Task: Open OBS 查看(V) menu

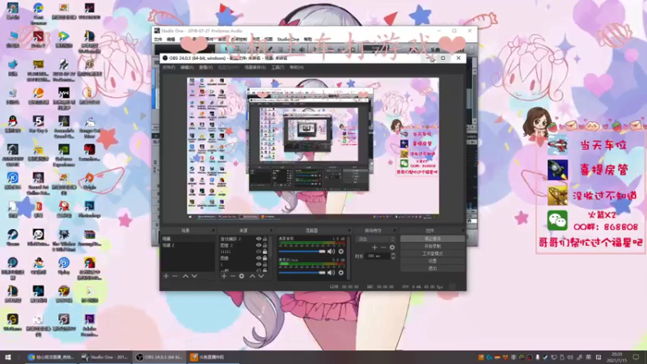Action: (x=206, y=67)
